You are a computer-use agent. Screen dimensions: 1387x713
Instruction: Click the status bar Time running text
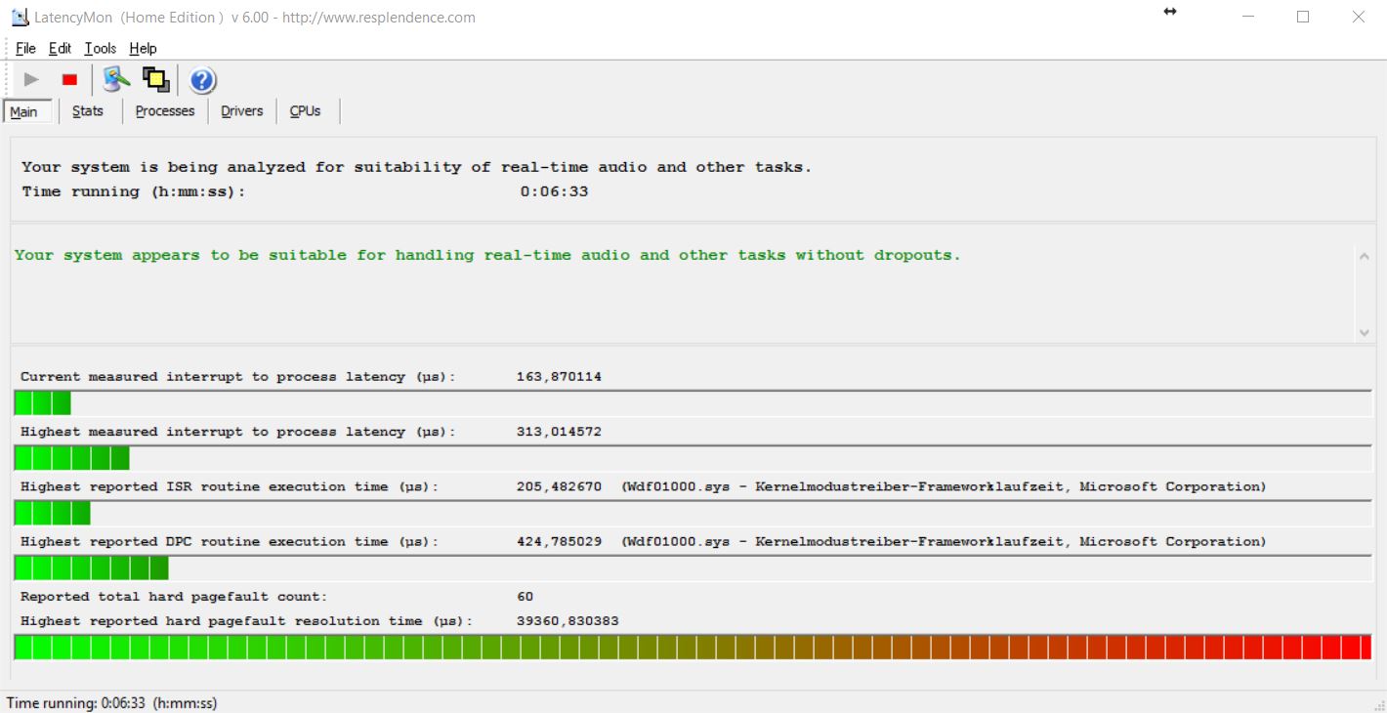(x=111, y=703)
